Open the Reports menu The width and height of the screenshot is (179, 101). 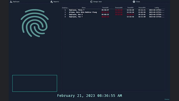[x=55, y=2]
